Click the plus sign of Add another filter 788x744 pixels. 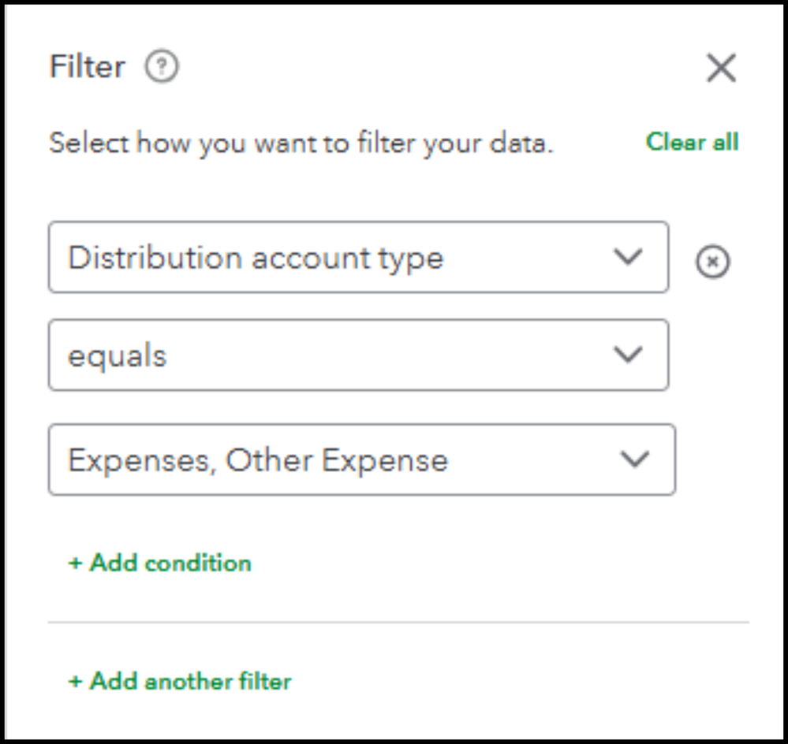click(76, 682)
